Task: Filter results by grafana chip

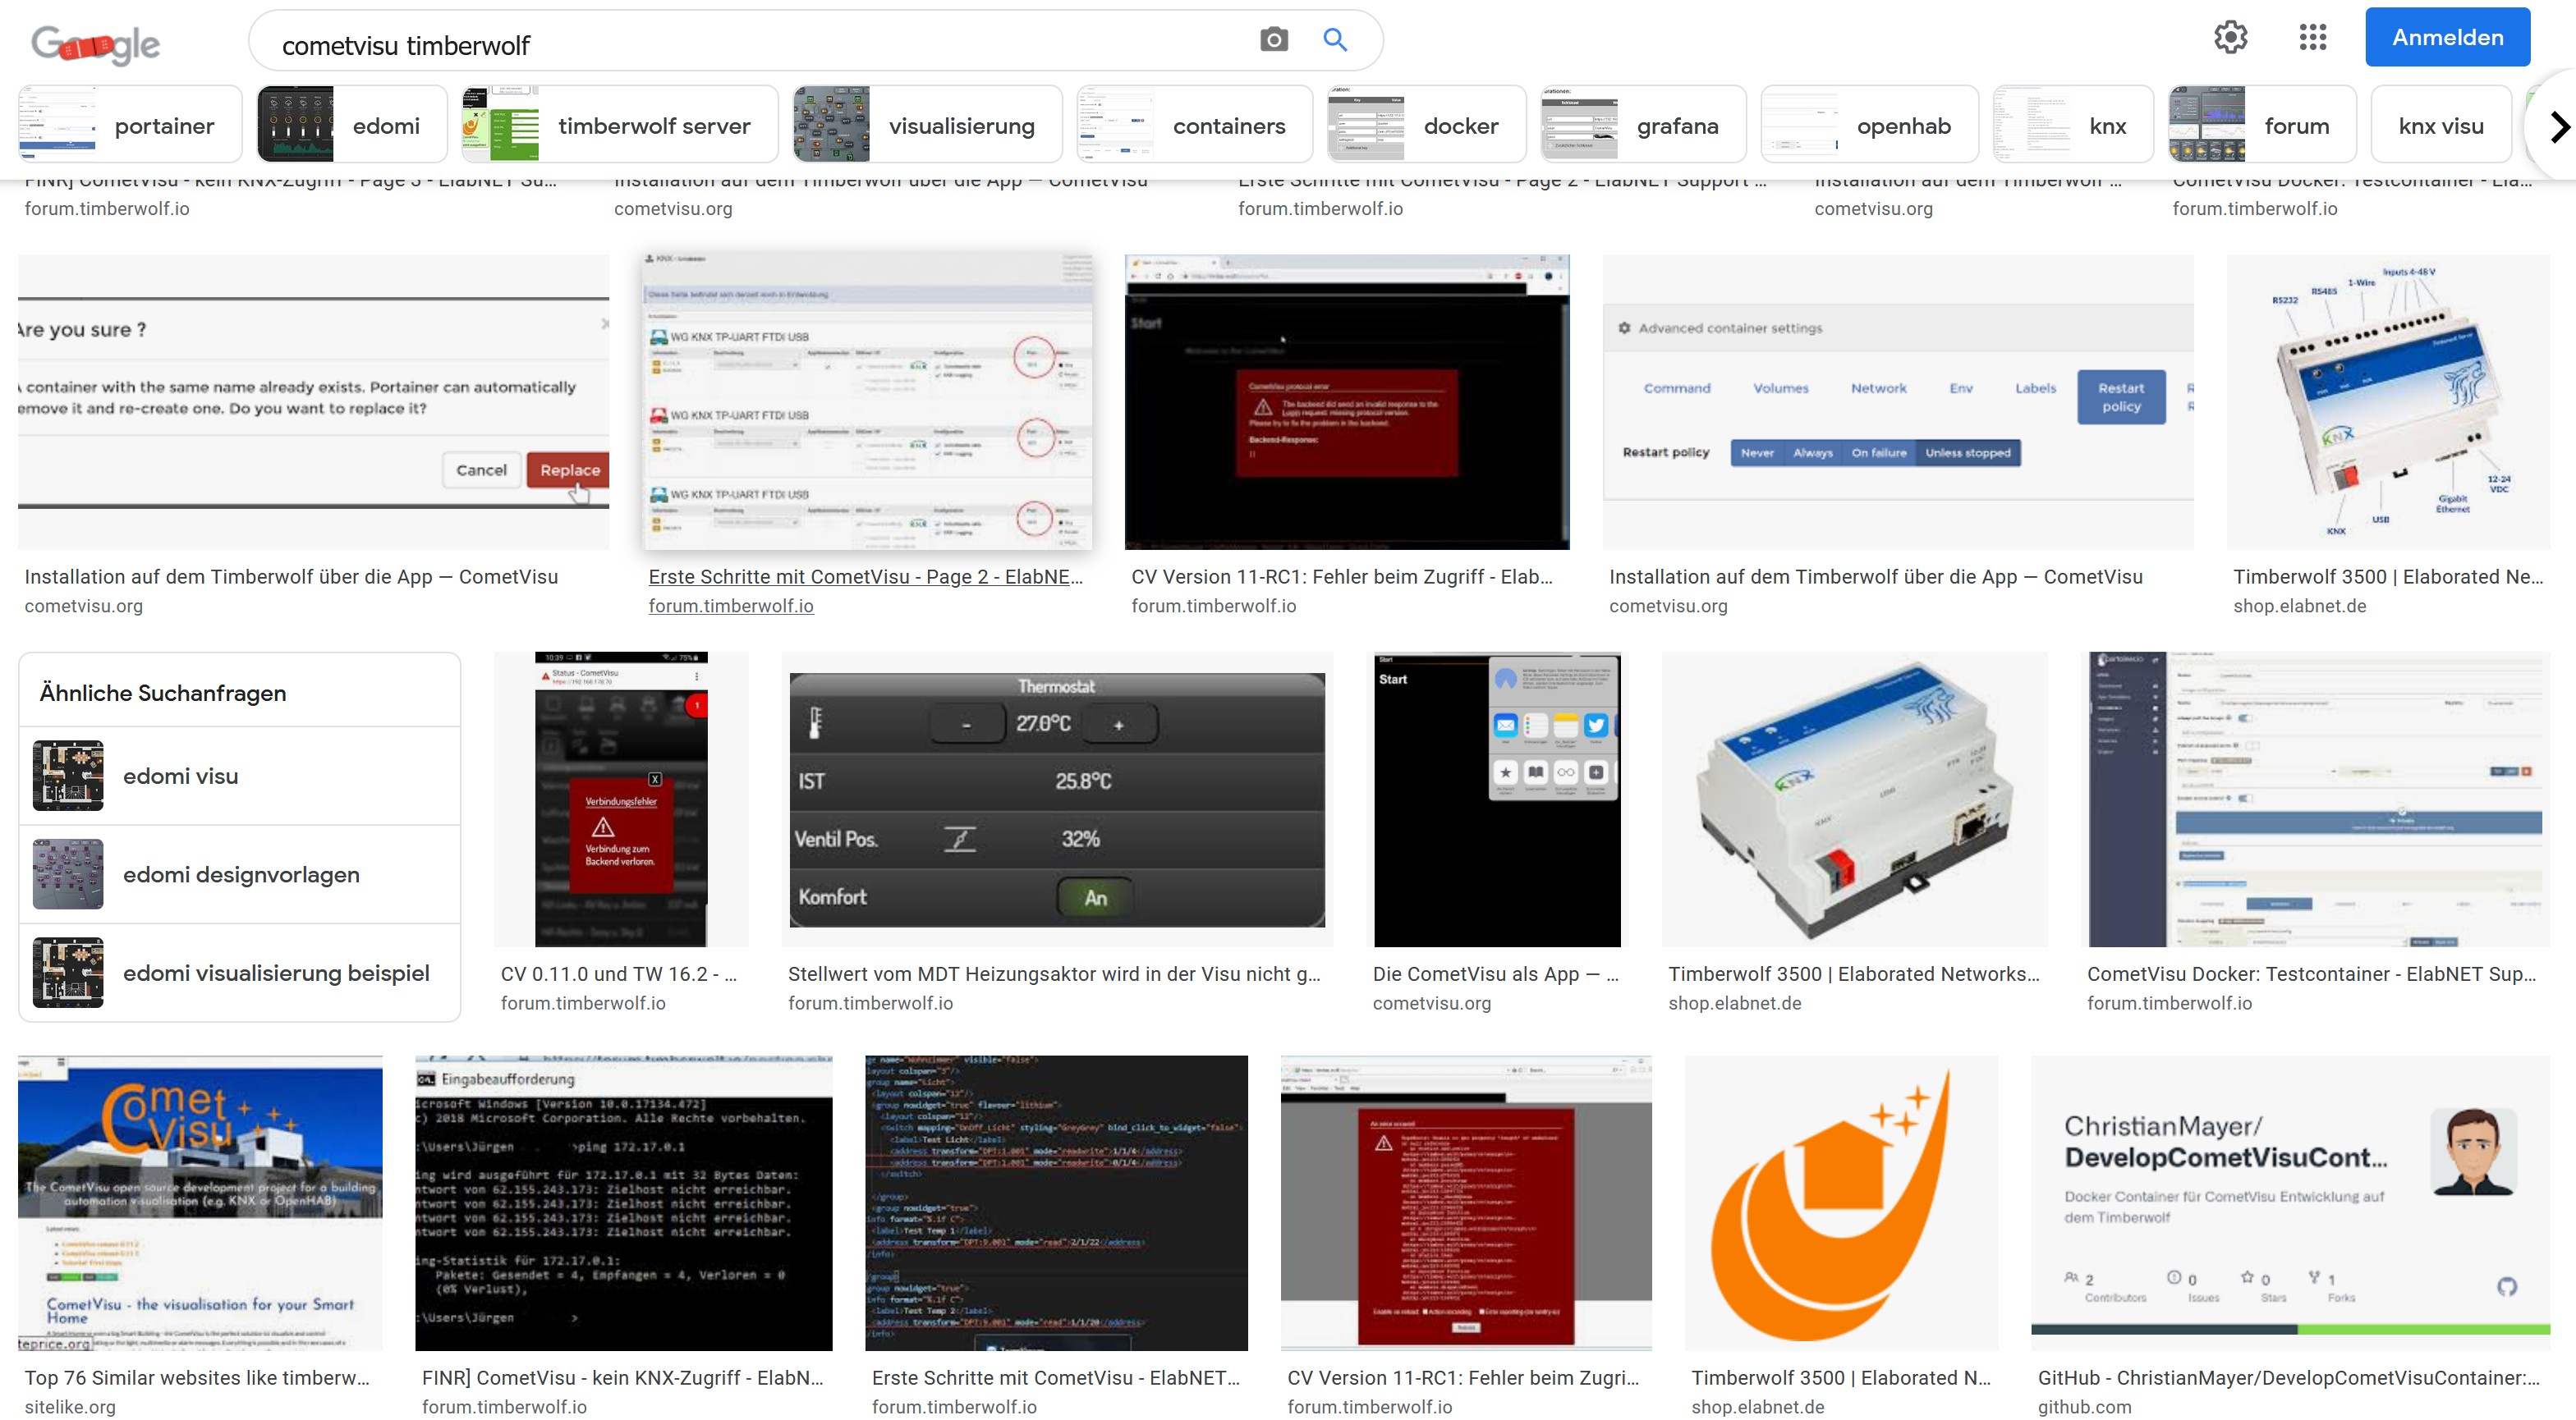Action: (x=1642, y=126)
